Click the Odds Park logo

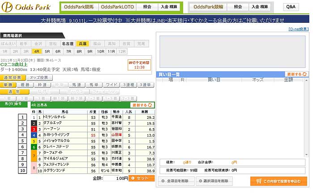tap(28, 7)
